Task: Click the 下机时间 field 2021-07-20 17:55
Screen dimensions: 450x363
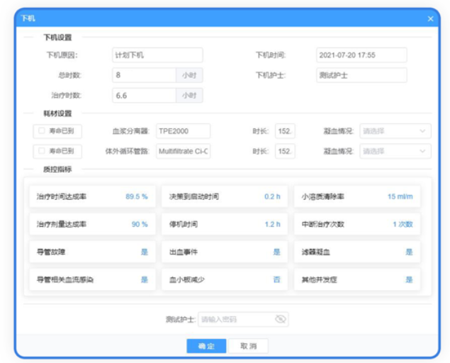Action: pyautogui.click(x=361, y=55)
